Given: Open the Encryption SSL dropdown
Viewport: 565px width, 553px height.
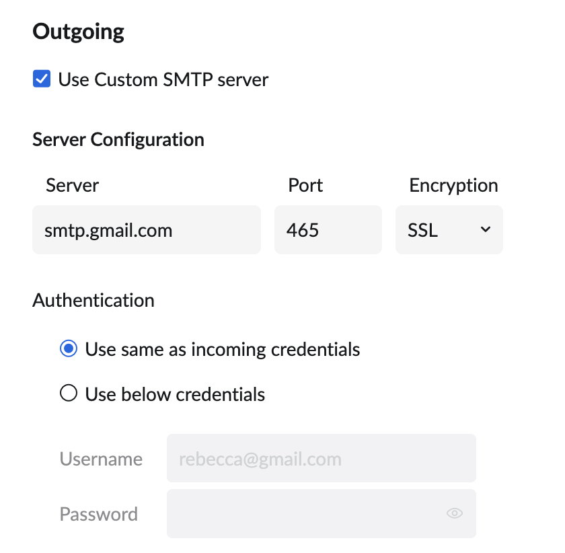Looking at the screenshot, I should pyautogui.click(x=449, y=230).
